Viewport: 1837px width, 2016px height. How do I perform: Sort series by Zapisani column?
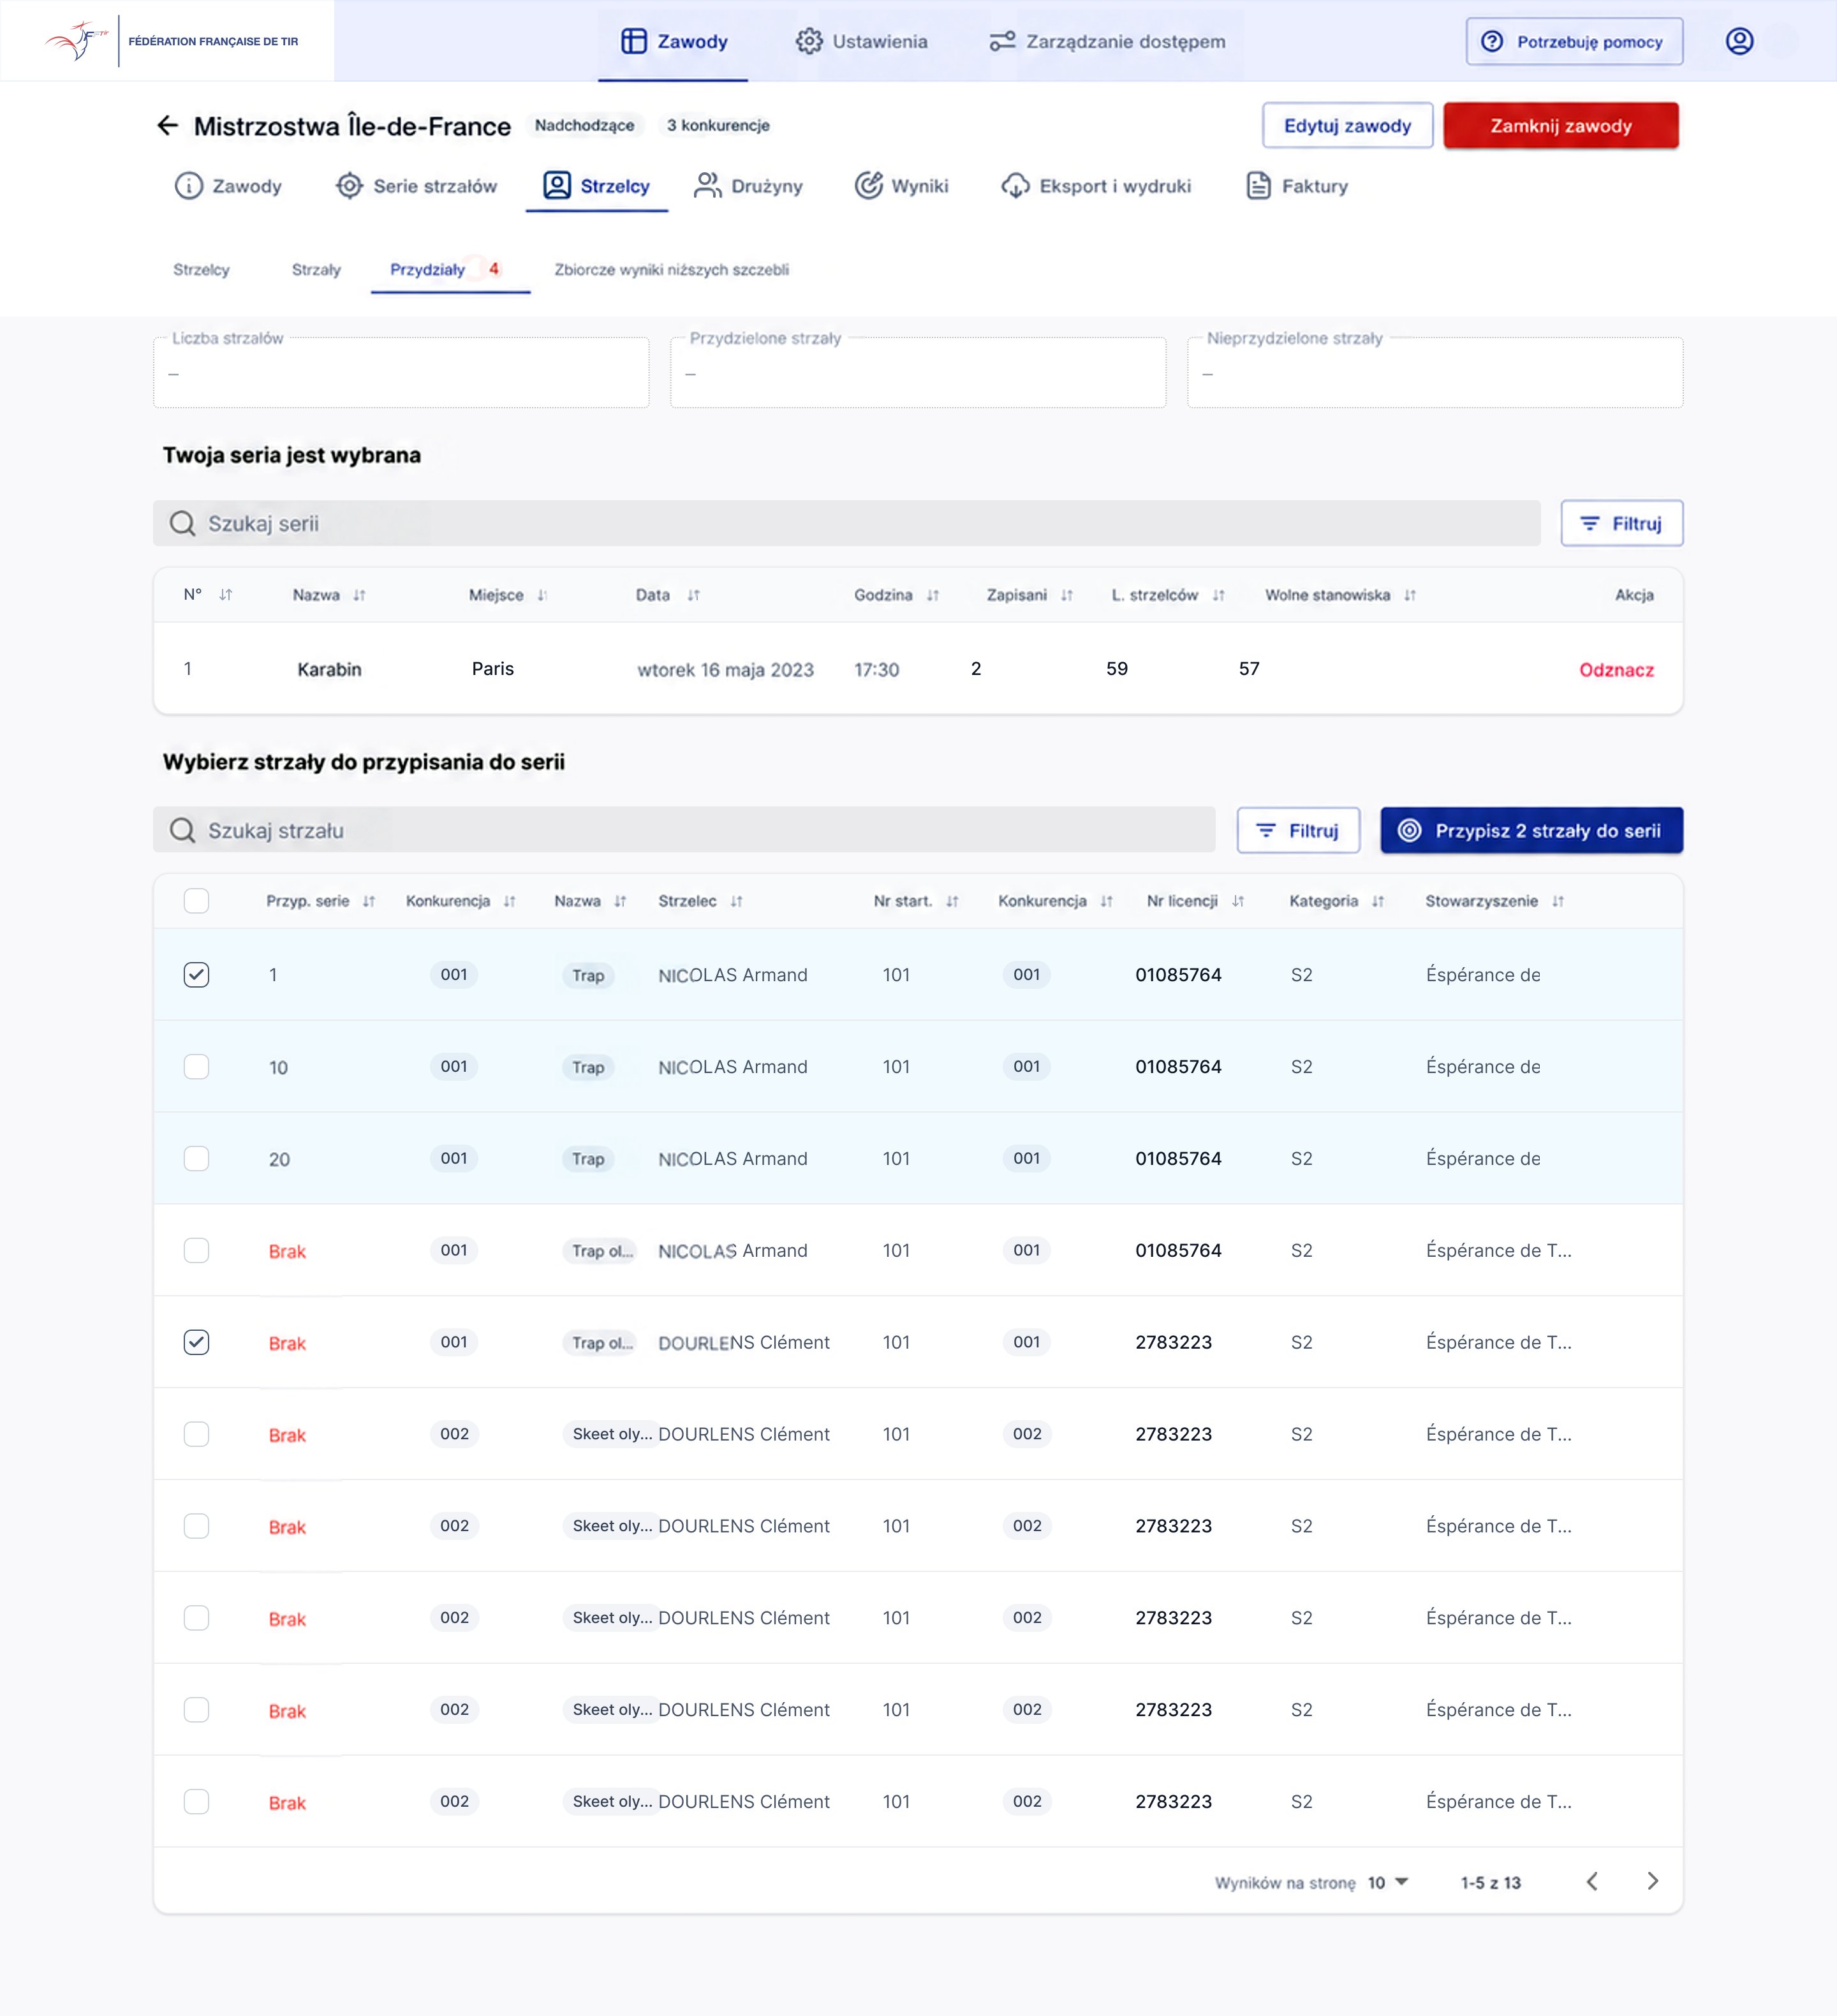point(1067,595)
